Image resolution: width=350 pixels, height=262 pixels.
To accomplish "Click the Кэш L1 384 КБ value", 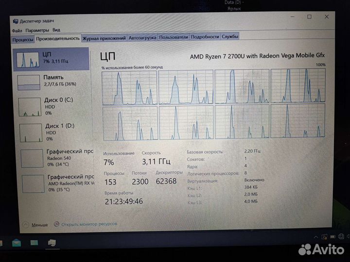I will [x=251, y=187].
